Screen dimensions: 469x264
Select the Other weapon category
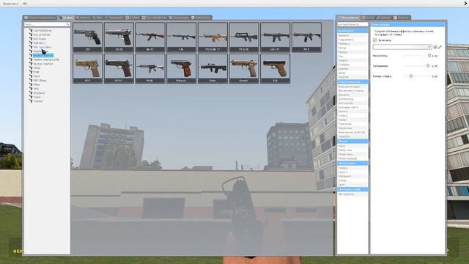[37, 68]
